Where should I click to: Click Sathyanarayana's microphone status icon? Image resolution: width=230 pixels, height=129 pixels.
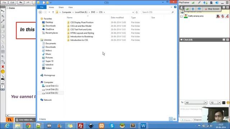pos(222,16)
